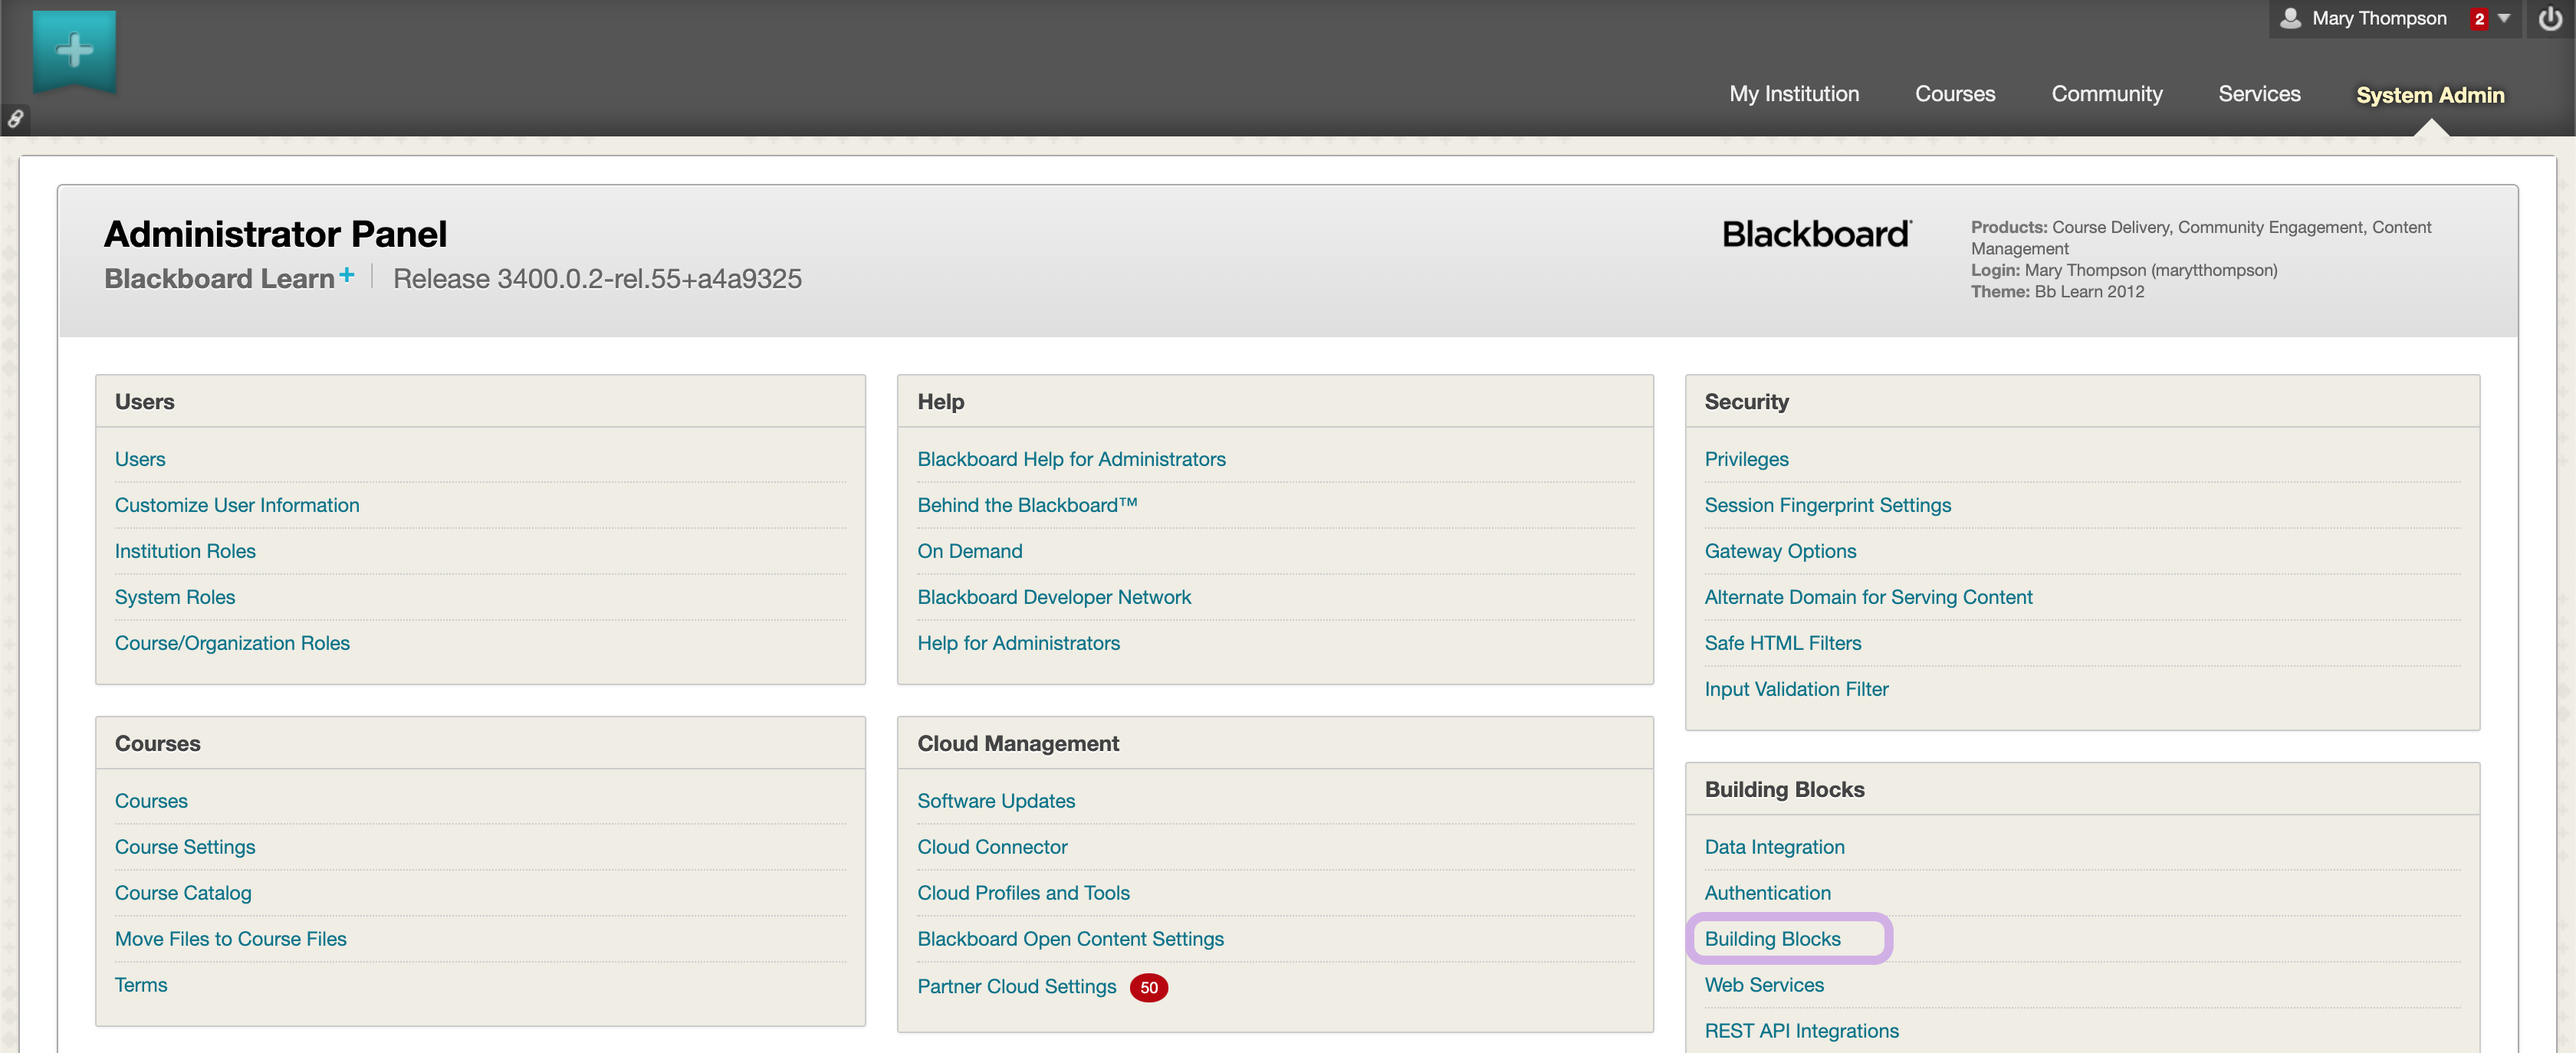2576x1053 pixels.
Task: Click the 50 badge by Partner Cloud Settings
Action: [1148, 987]
